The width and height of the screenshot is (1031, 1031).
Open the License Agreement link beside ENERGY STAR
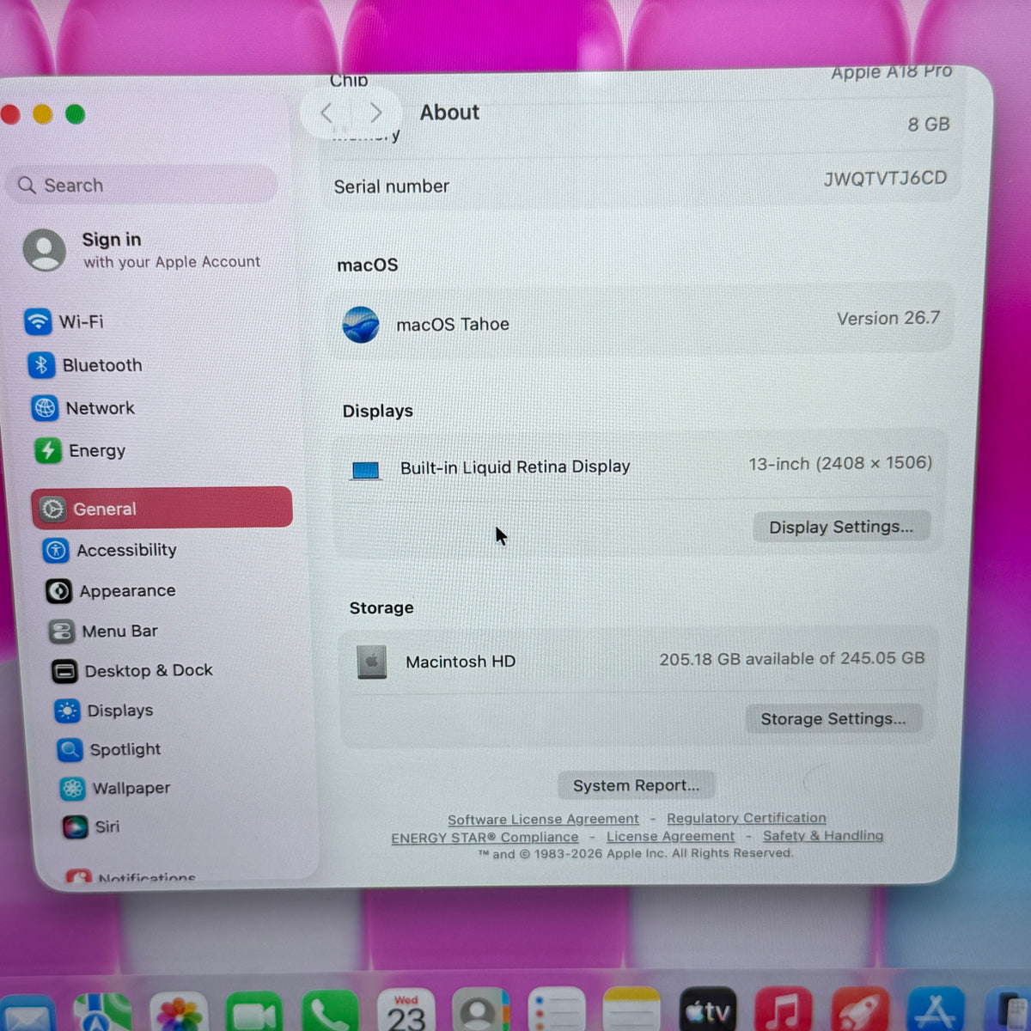pos(671,836)
